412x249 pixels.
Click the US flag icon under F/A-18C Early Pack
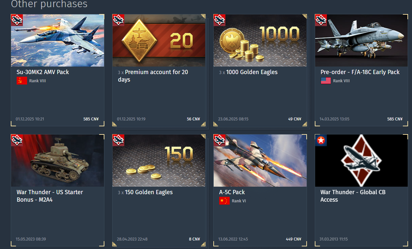tap(326, 81)
